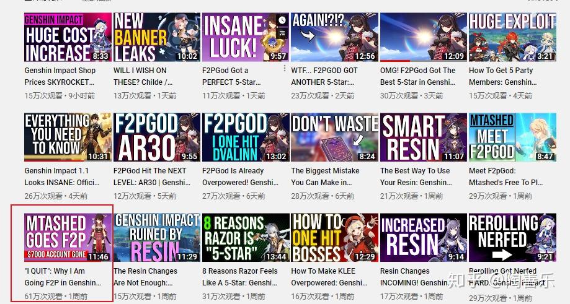This screenshot has height=304, width=570.
Task: Open '8 Reasons Razor Feels Like A 5-Star' title
Action: pos(240,276)
